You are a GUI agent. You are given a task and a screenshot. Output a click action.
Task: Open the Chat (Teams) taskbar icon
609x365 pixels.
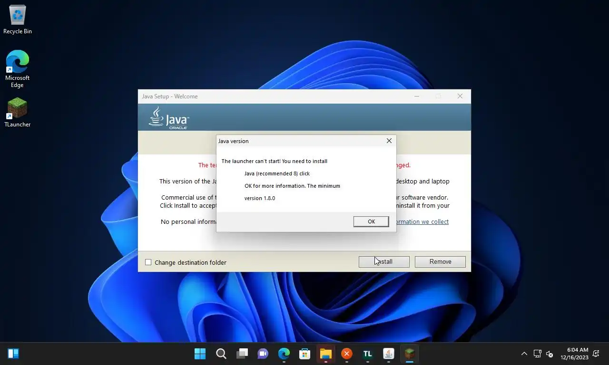(263, 354)
